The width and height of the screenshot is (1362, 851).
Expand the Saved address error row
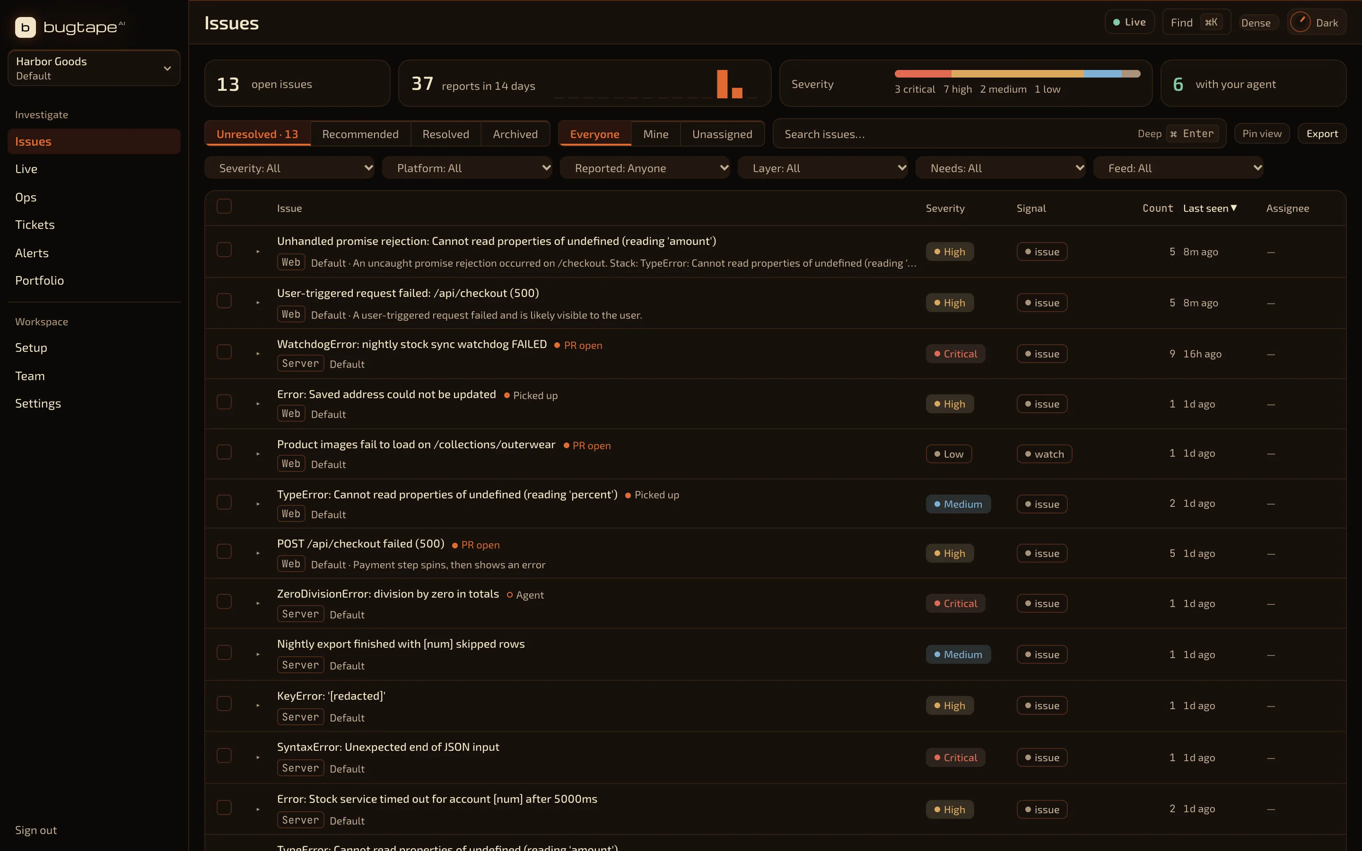coord(258,404)
